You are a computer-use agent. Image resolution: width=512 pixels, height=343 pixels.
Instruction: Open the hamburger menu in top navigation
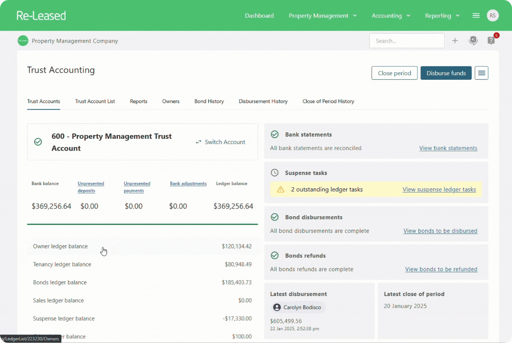pyautogui.click(x=476, y=15)
